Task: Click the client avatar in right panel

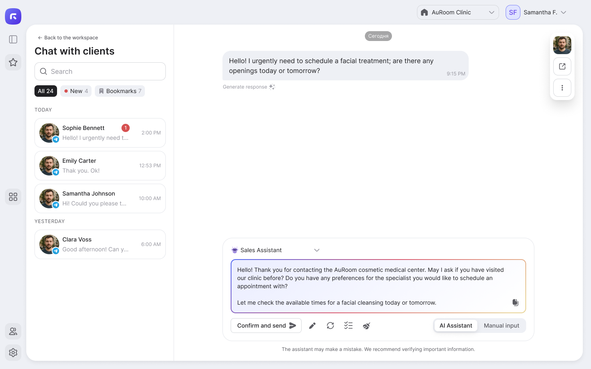Action: [x=562, y=45]
